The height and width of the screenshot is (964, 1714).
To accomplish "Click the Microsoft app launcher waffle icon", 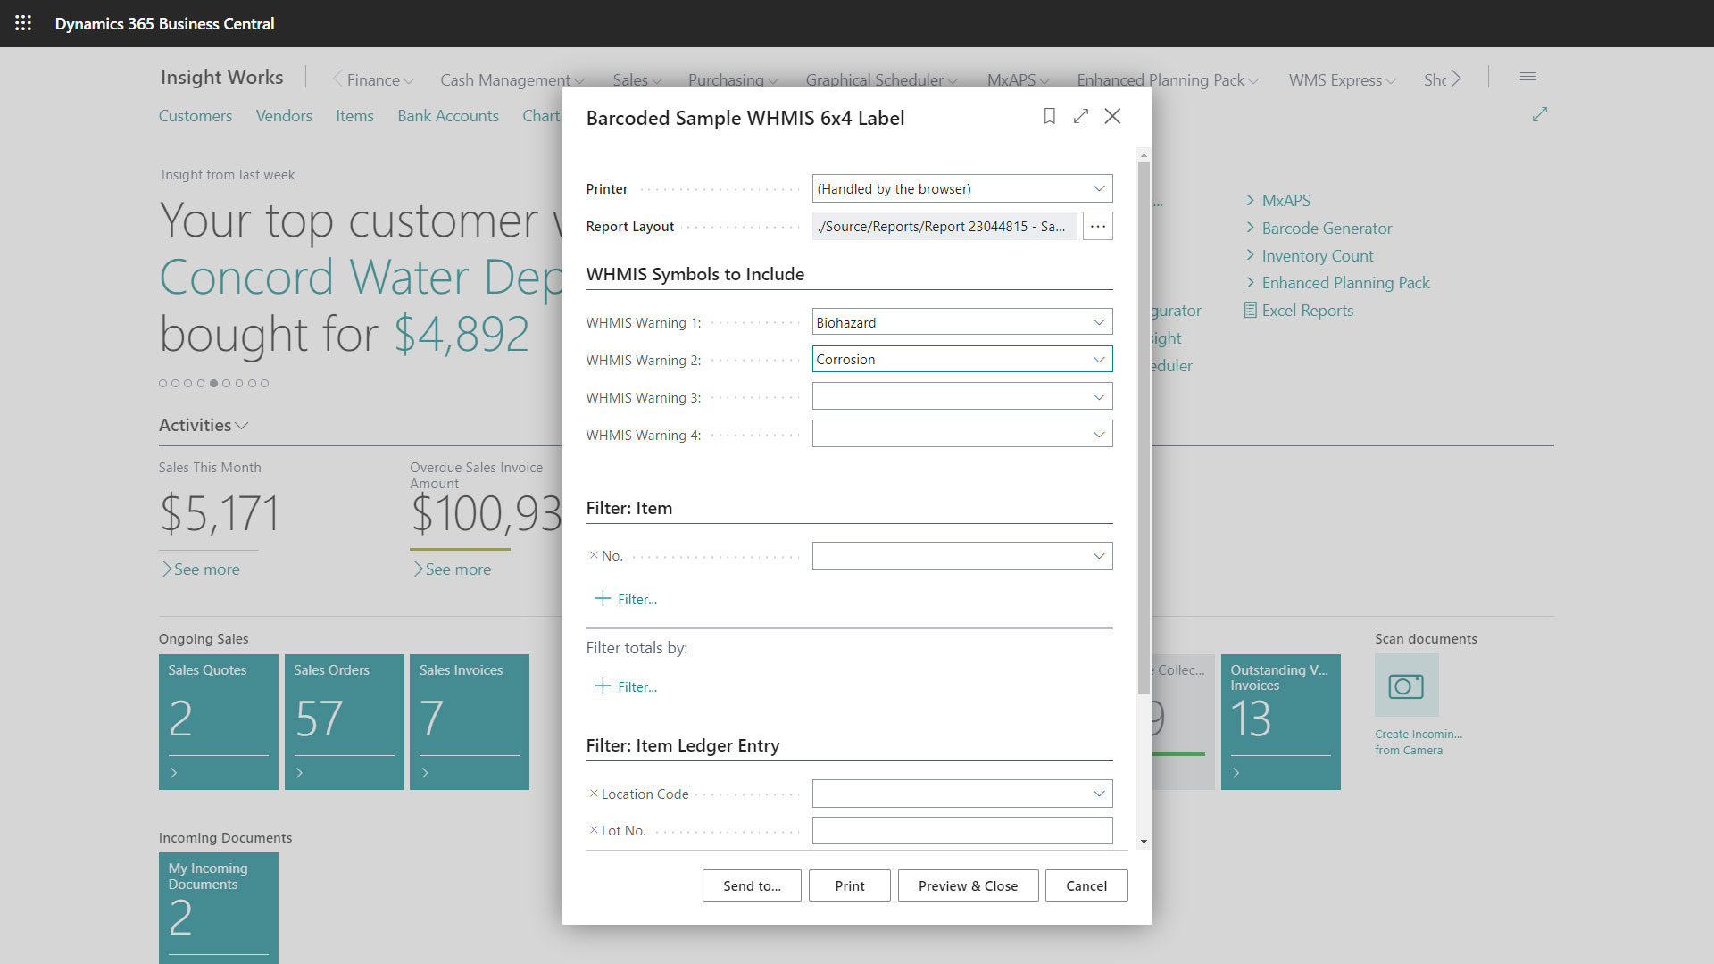I will coord(23,23).
